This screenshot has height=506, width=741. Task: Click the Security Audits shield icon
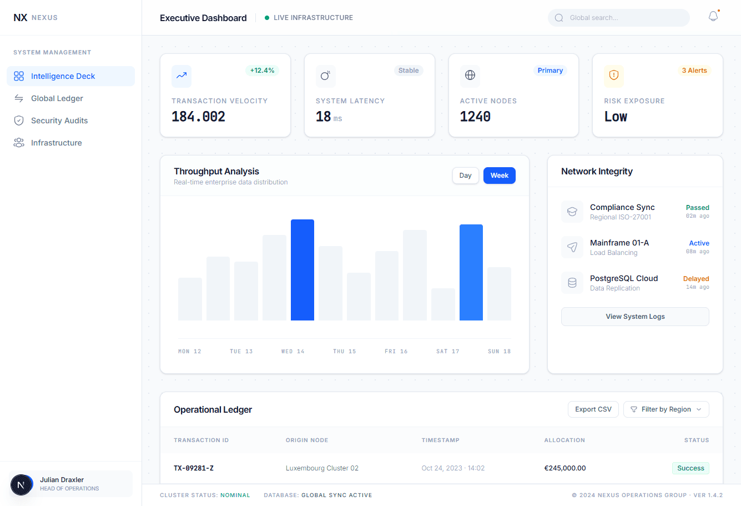tap(18, 121)
